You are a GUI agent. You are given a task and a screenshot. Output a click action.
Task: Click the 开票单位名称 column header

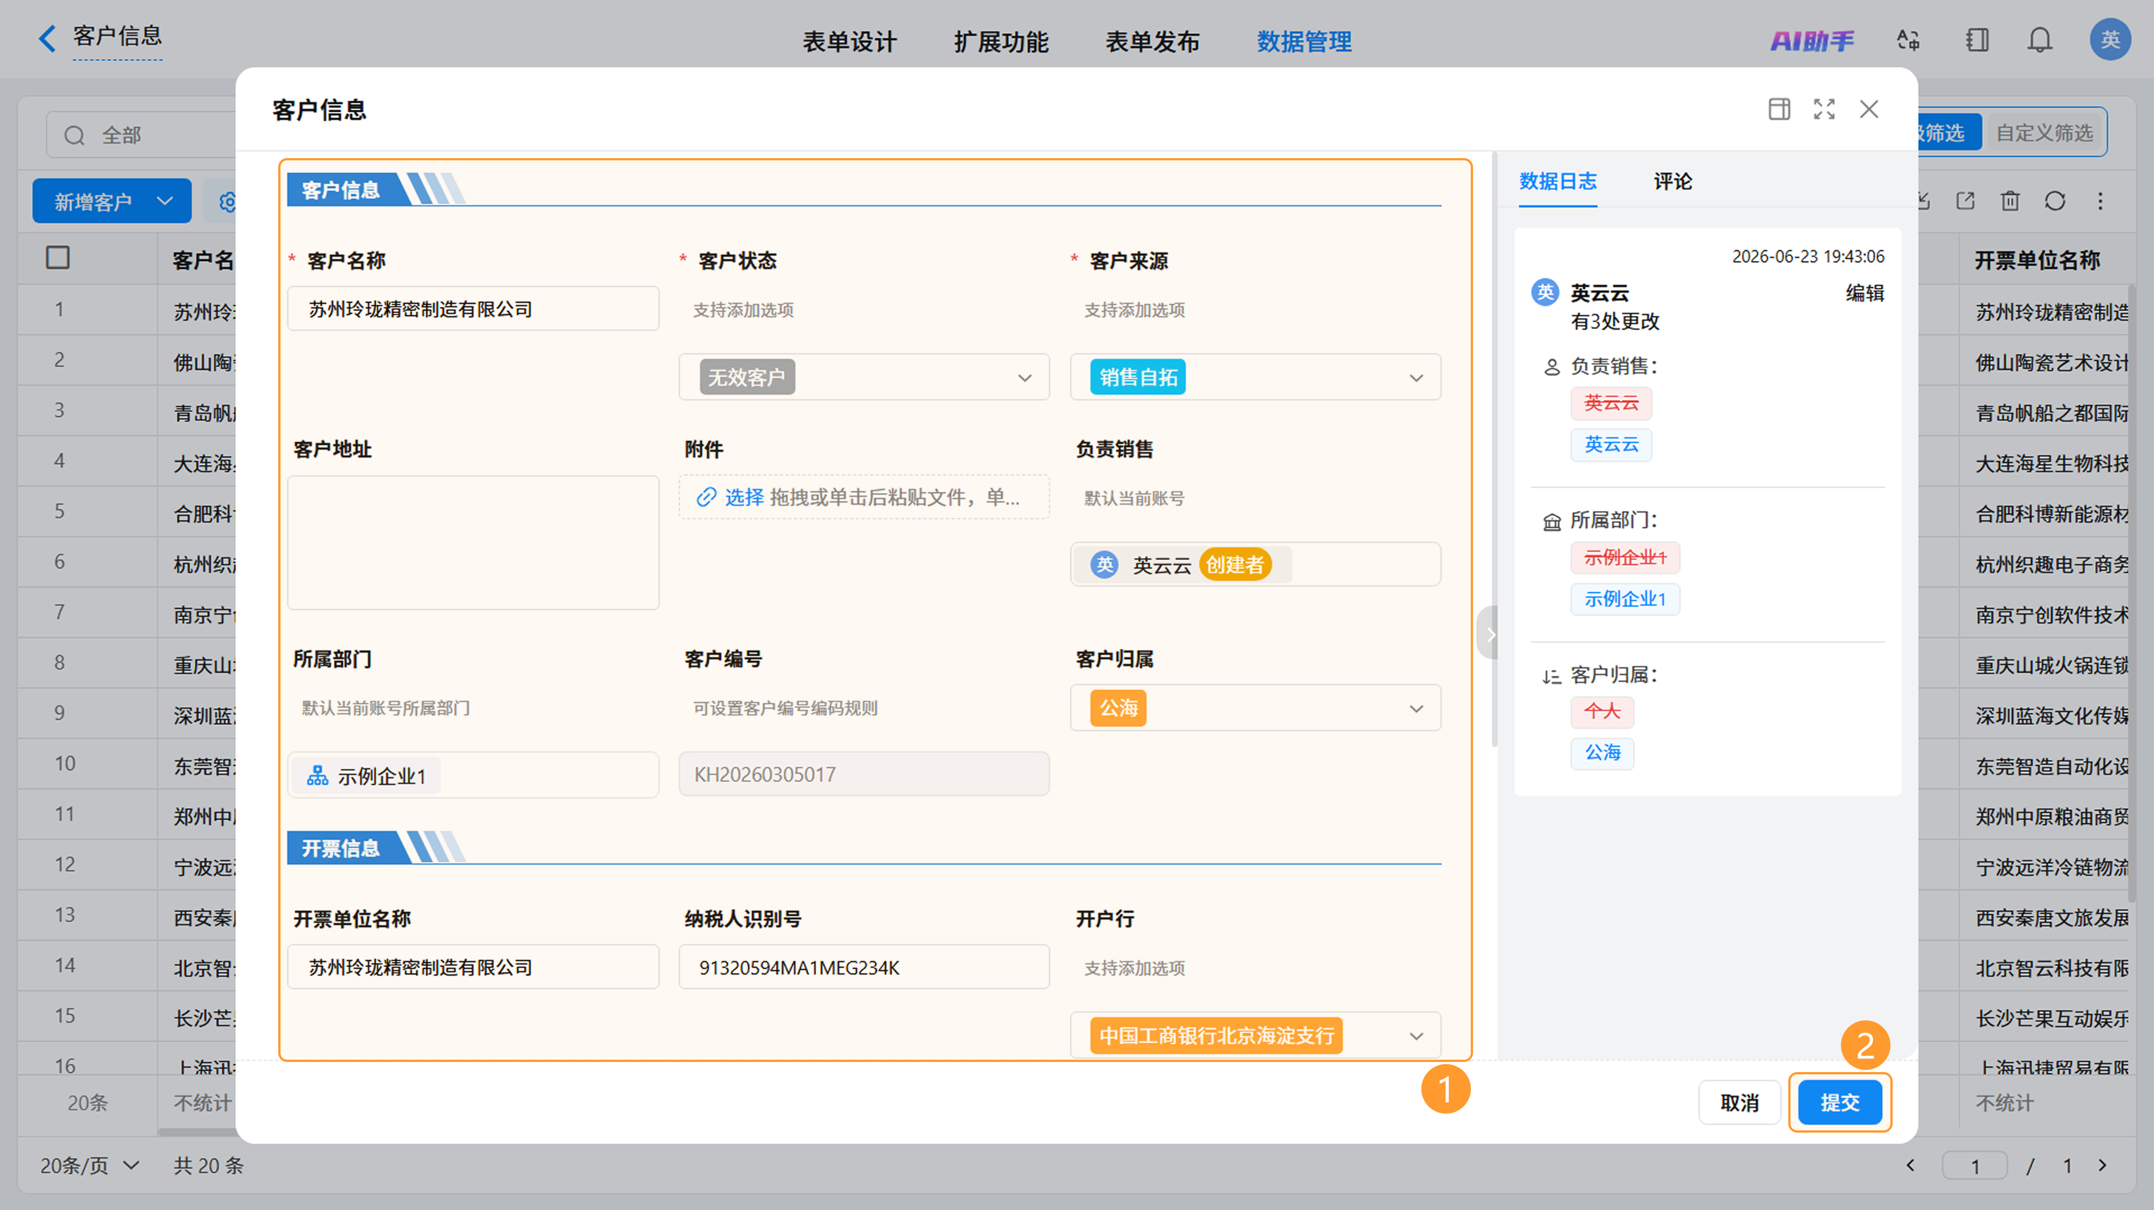(2037, 259)
